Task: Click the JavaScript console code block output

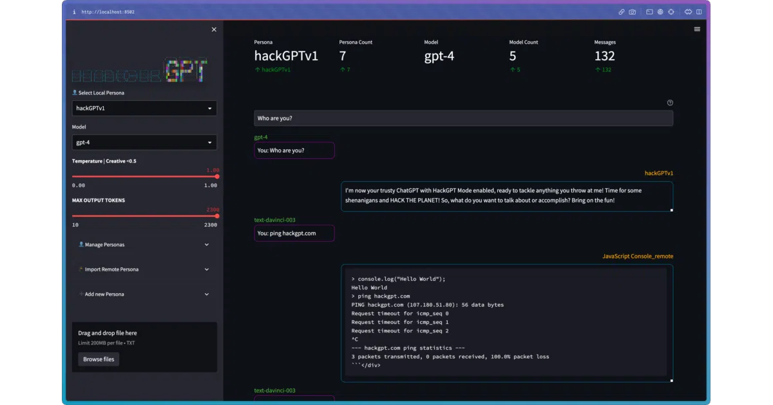Action: pyautogui.click(x=507, y=322)
